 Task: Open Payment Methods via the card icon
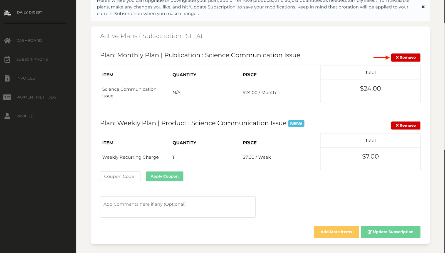(x=7, y=97)
